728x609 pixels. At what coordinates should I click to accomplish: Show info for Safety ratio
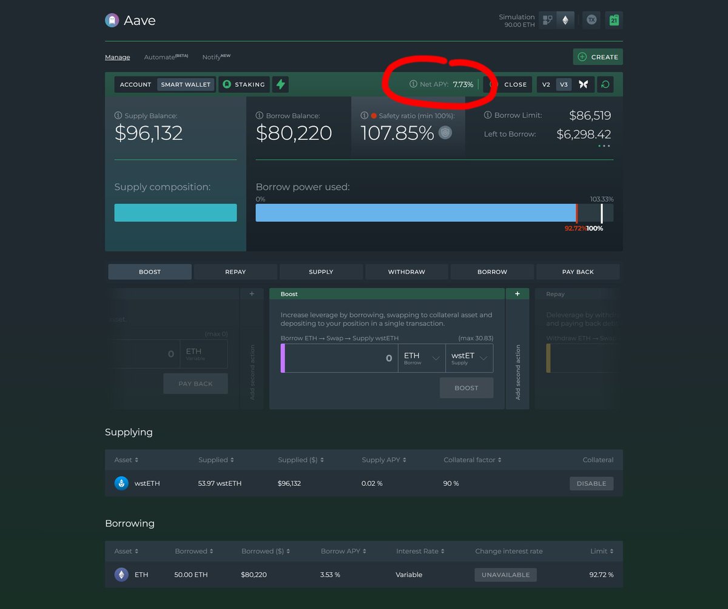pos(365,115)
